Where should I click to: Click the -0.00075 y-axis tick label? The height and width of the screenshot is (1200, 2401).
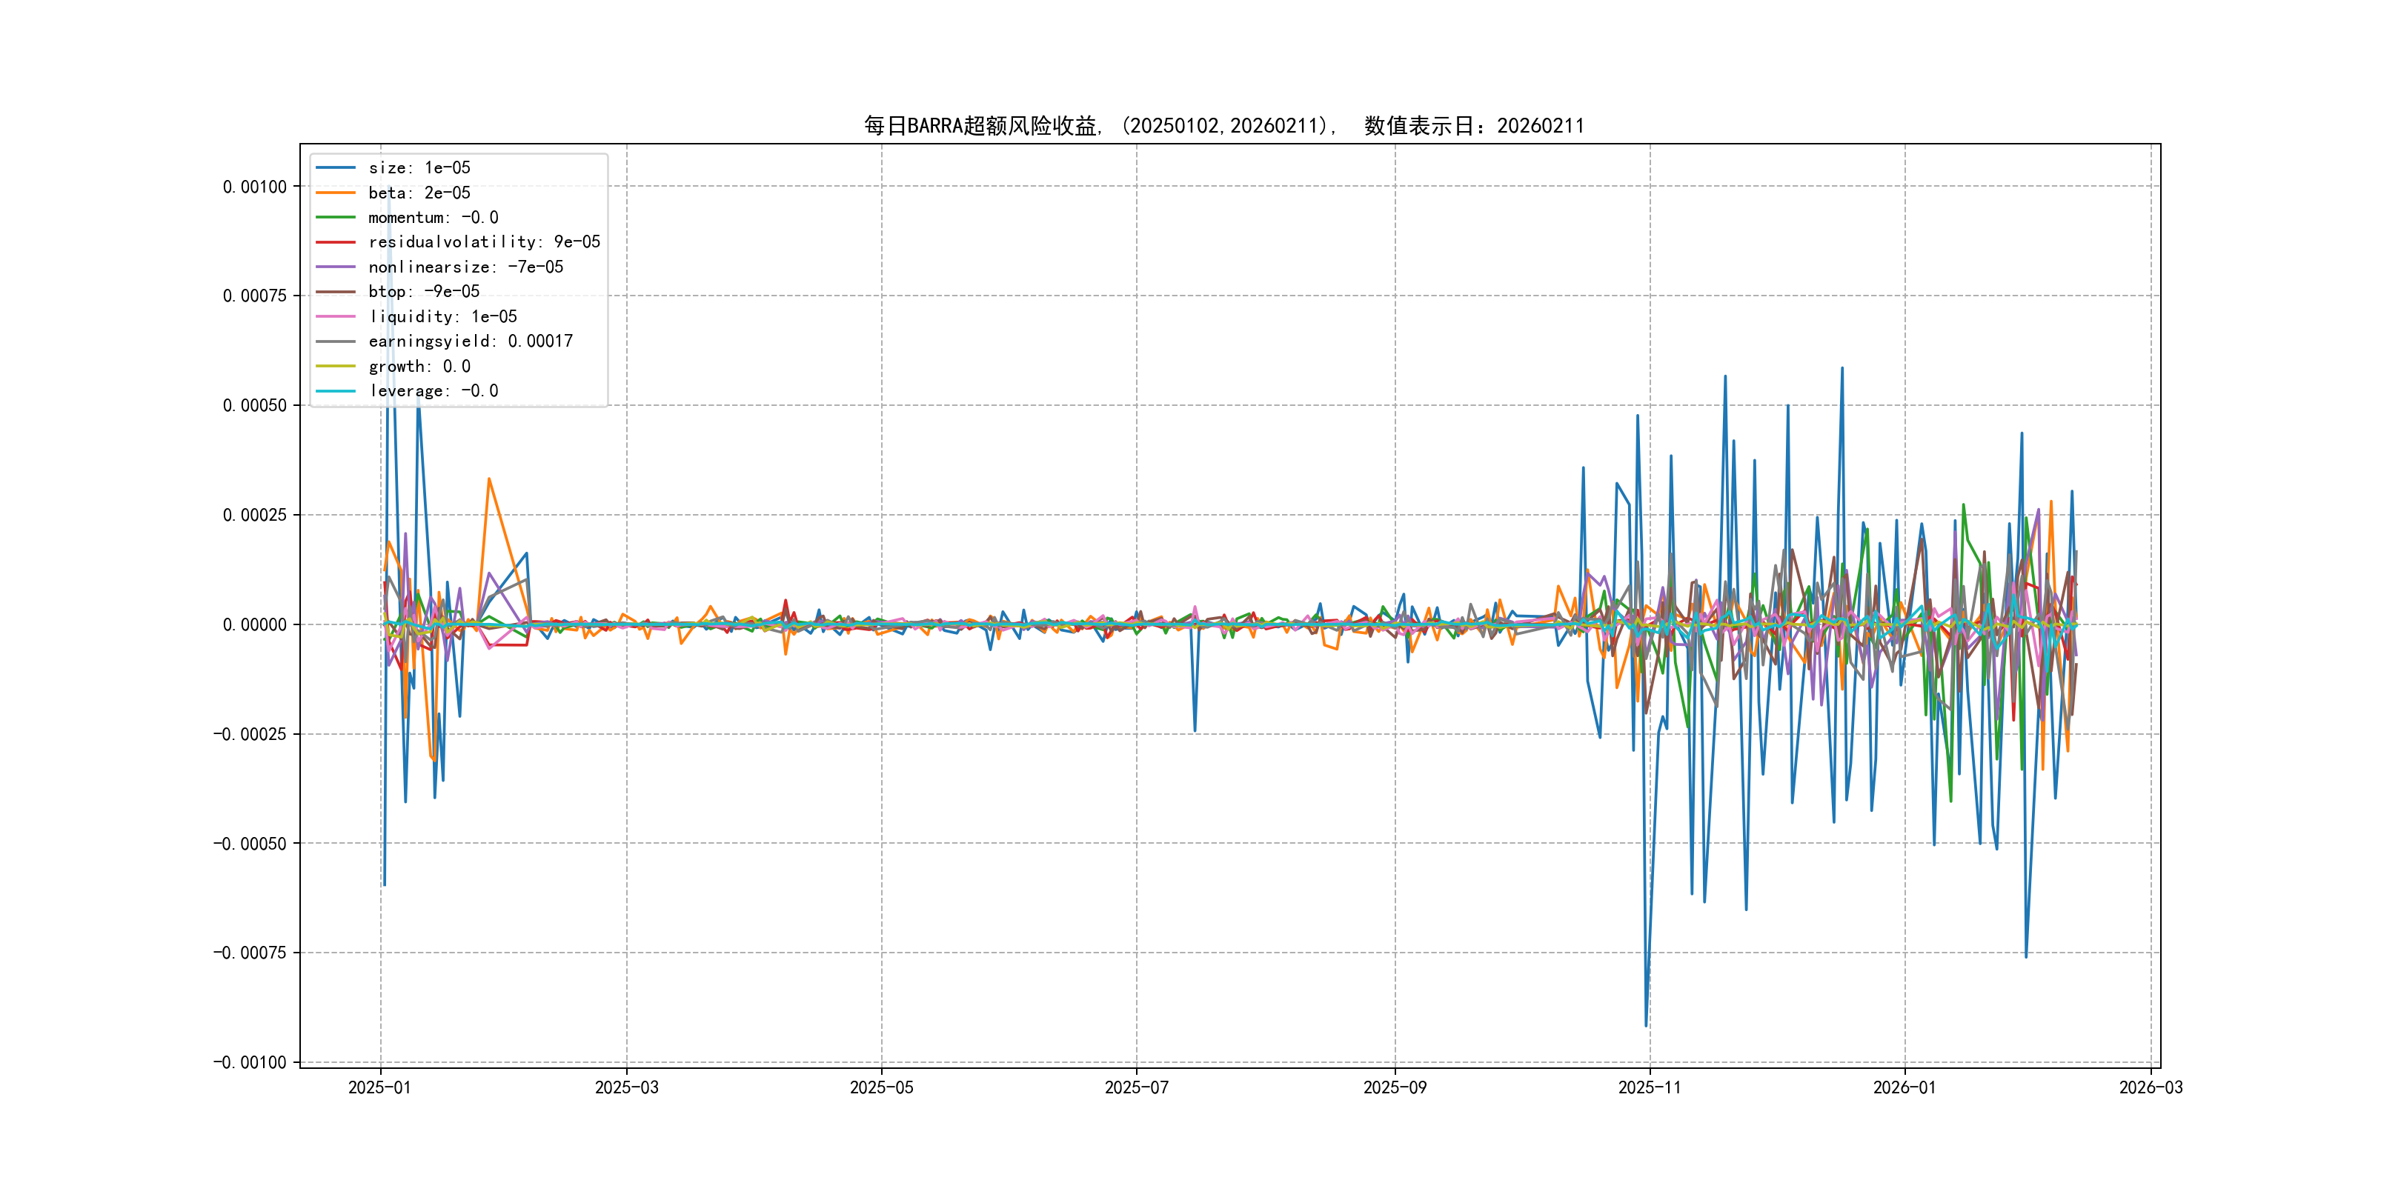click(250, 952)
